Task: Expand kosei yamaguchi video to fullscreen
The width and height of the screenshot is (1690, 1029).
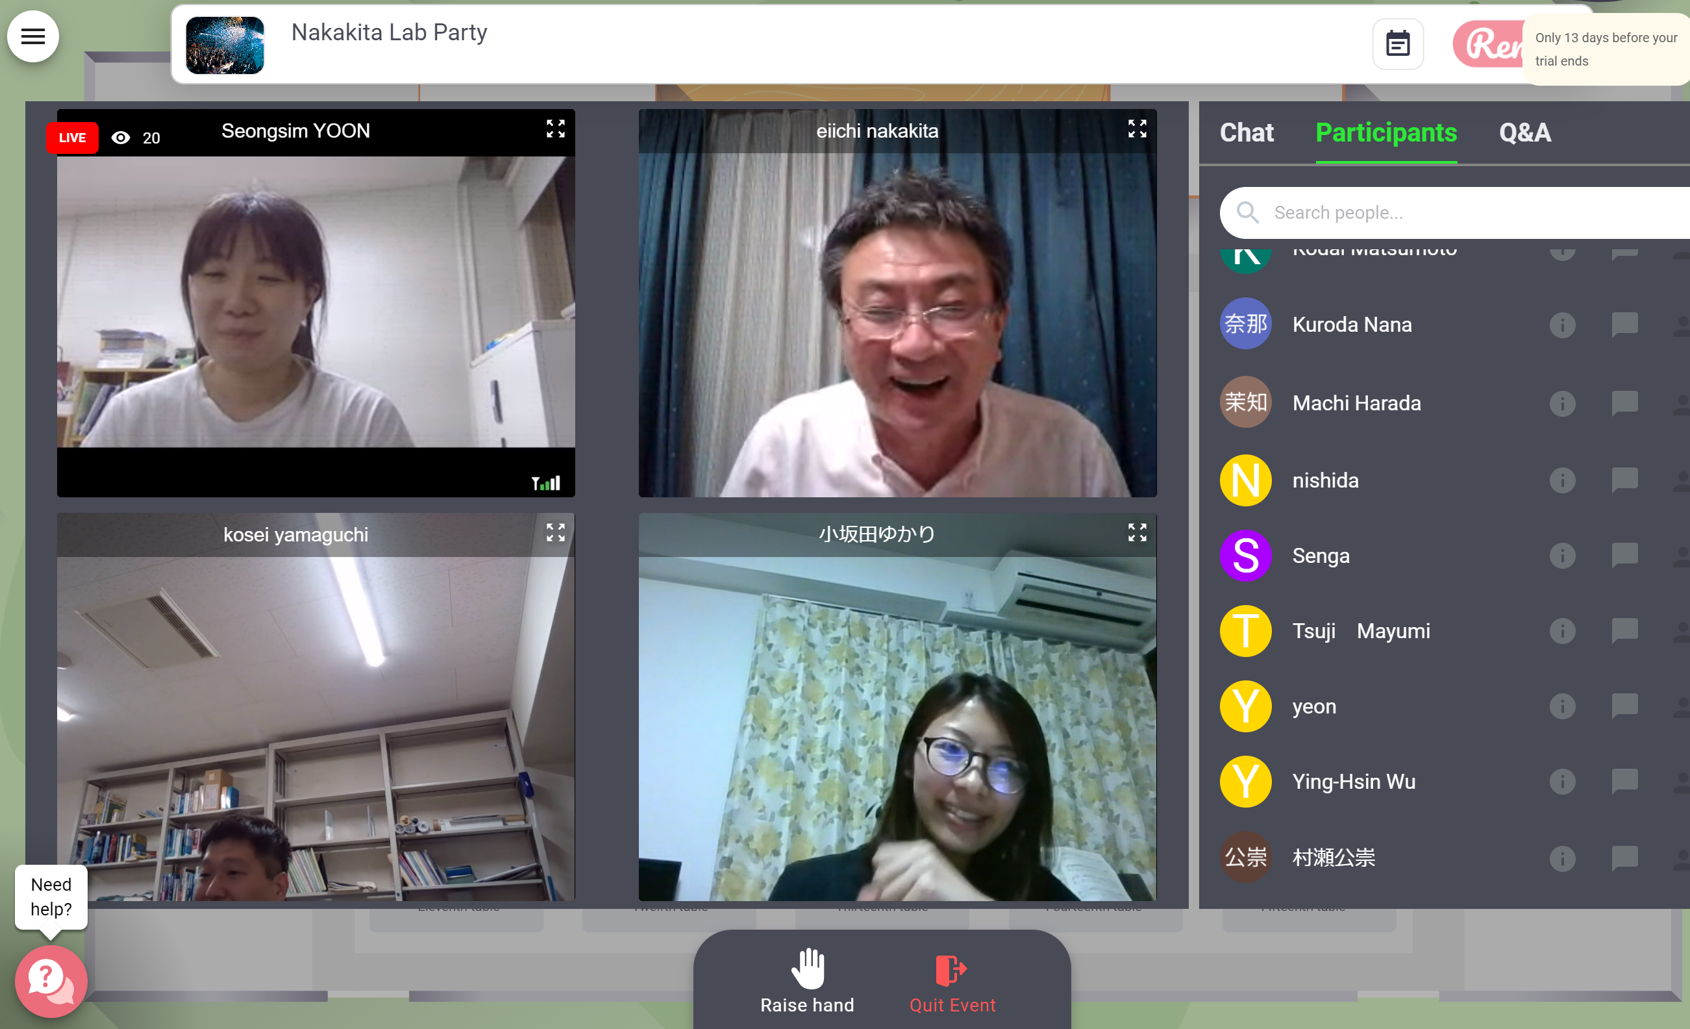Action: (x=555, y=532)
